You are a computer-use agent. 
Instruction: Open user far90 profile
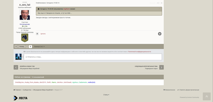[49, 82]
